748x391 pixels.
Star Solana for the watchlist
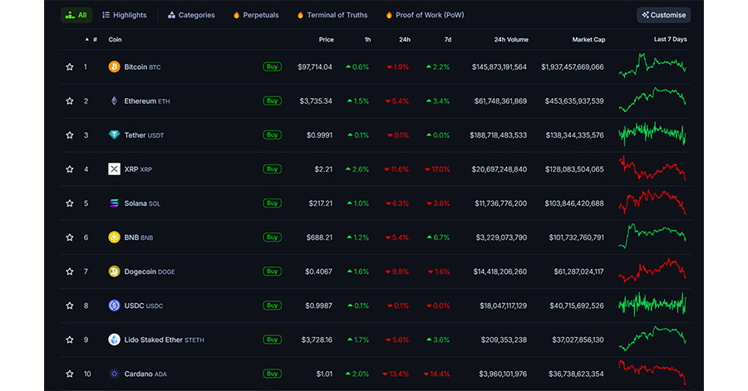pyautogui.click(x=70, y=203)
